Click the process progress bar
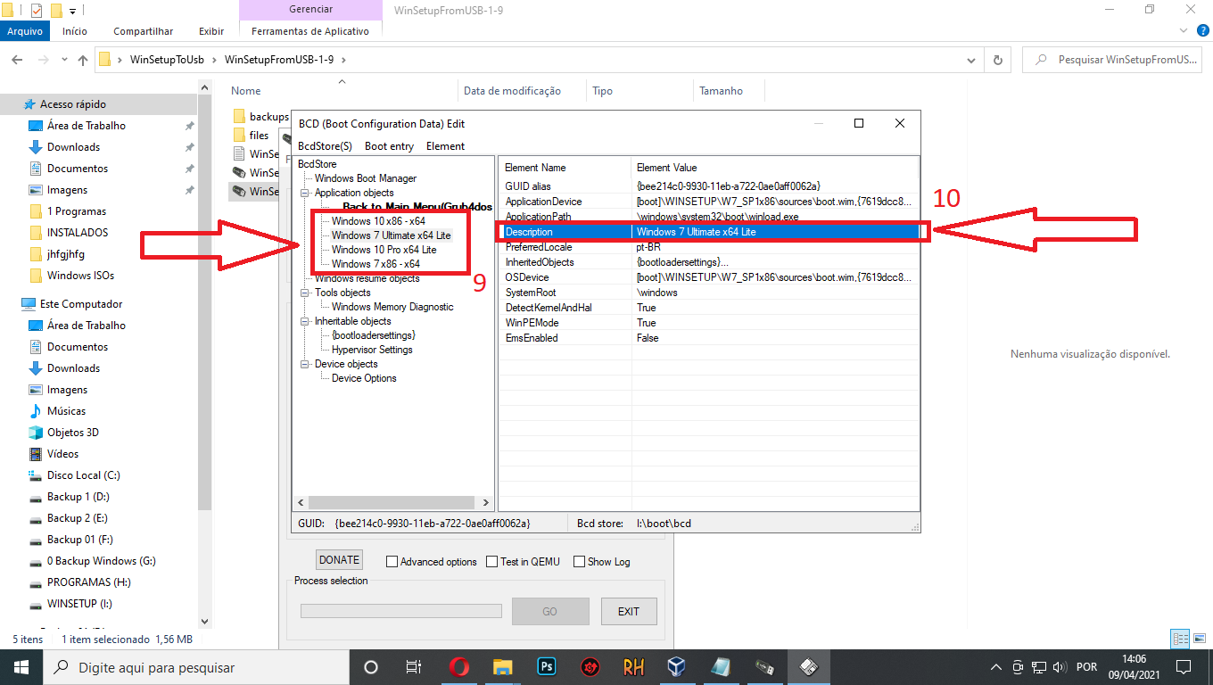 [401, 611]
